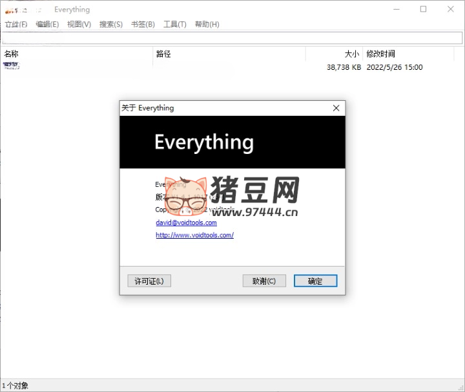Sort results by 路径 column
The image size is (465, 392).
229,54
